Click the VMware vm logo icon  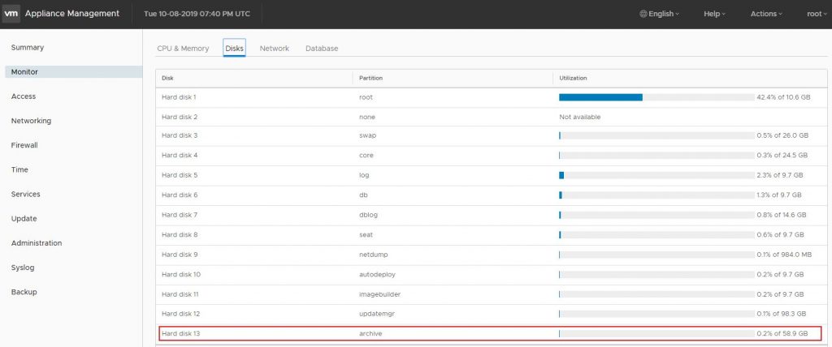[11, 14]
